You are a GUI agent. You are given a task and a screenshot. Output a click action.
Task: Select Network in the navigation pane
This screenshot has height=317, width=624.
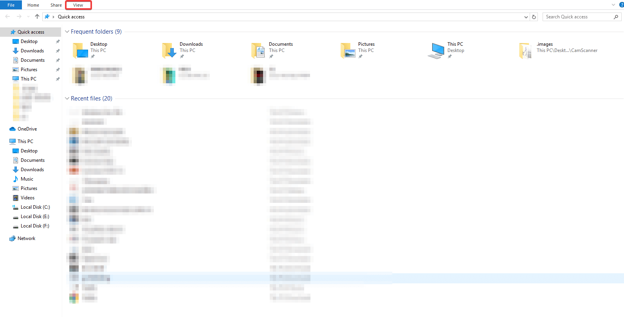26,238
